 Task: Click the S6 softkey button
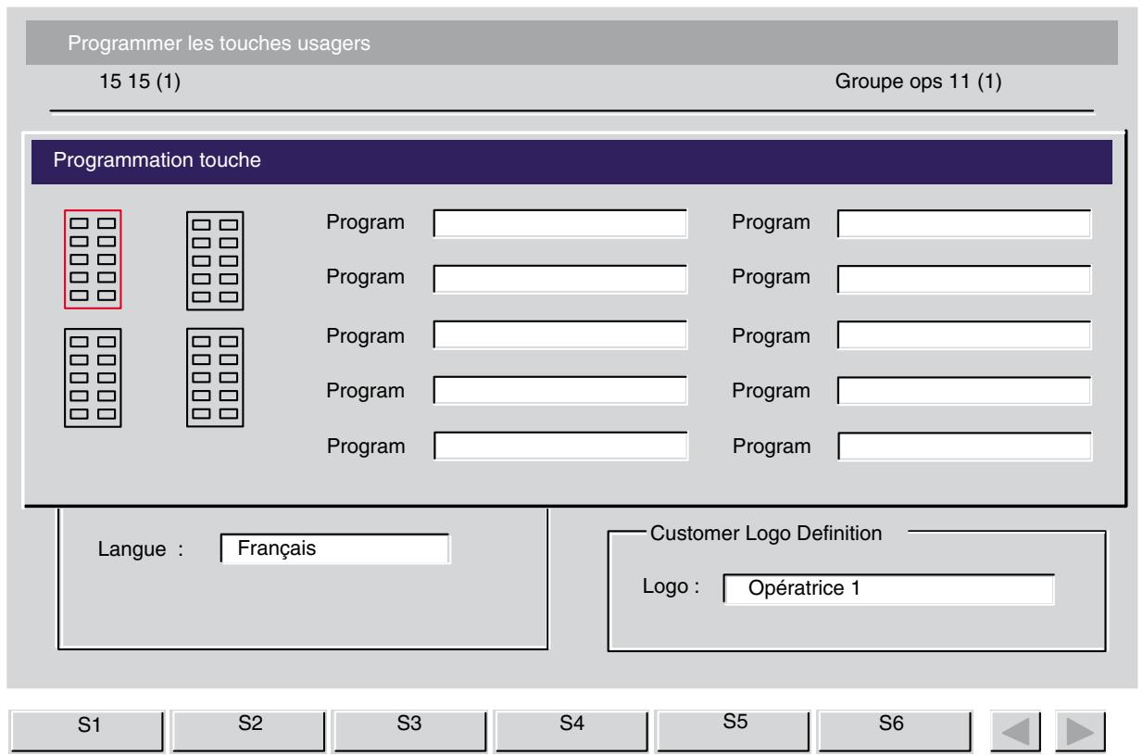(x=895, y=730)
